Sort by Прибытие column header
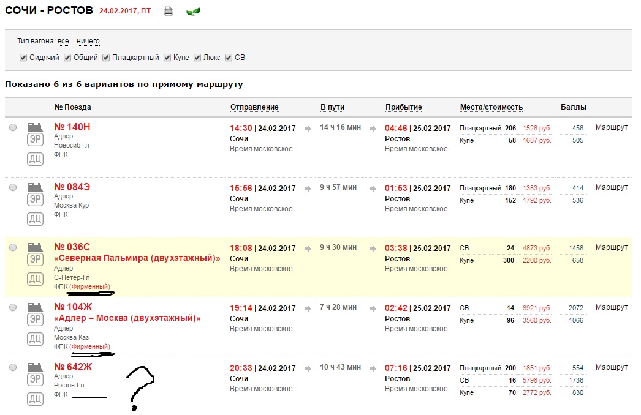The image size is (641, 415). pyautogui.click(x=403, y=107)
